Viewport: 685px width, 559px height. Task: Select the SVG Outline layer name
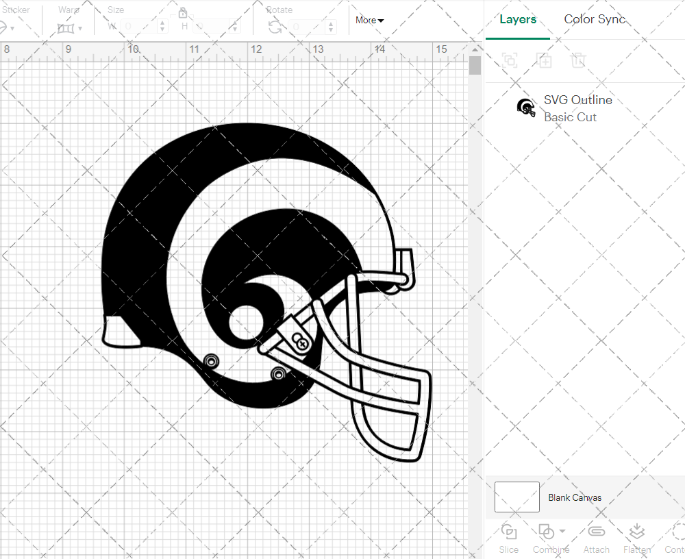point(577,99)
